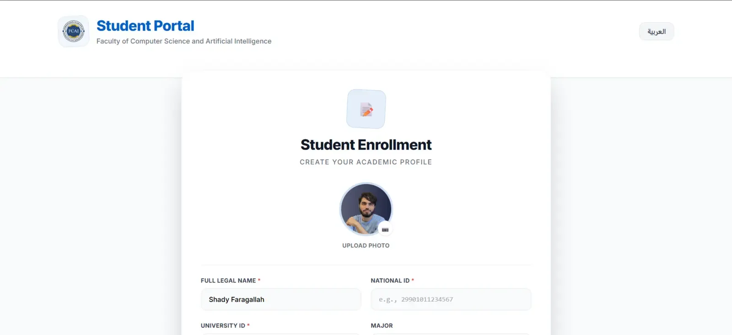
Task: Focus the National ID input field
Action: (451, 299)
